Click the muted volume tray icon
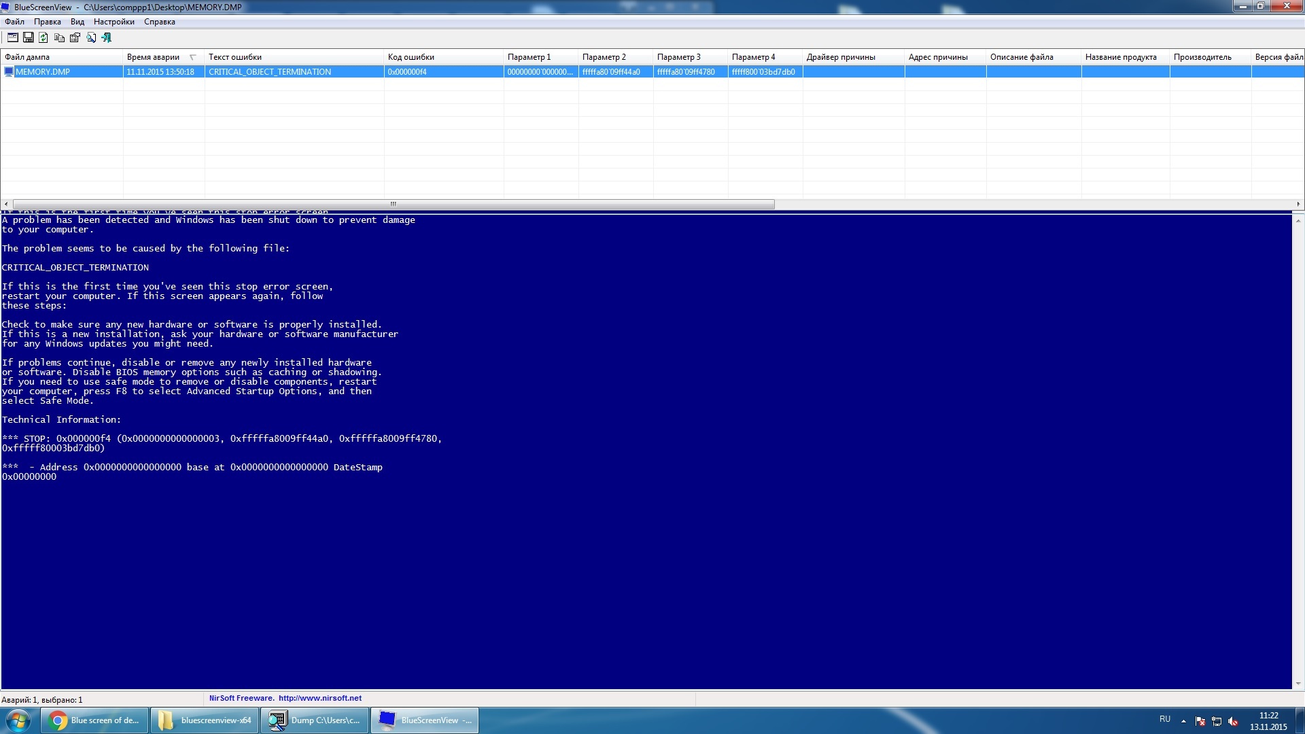Viewport: 1305px width, 734px height. (x=1233, y=721)
